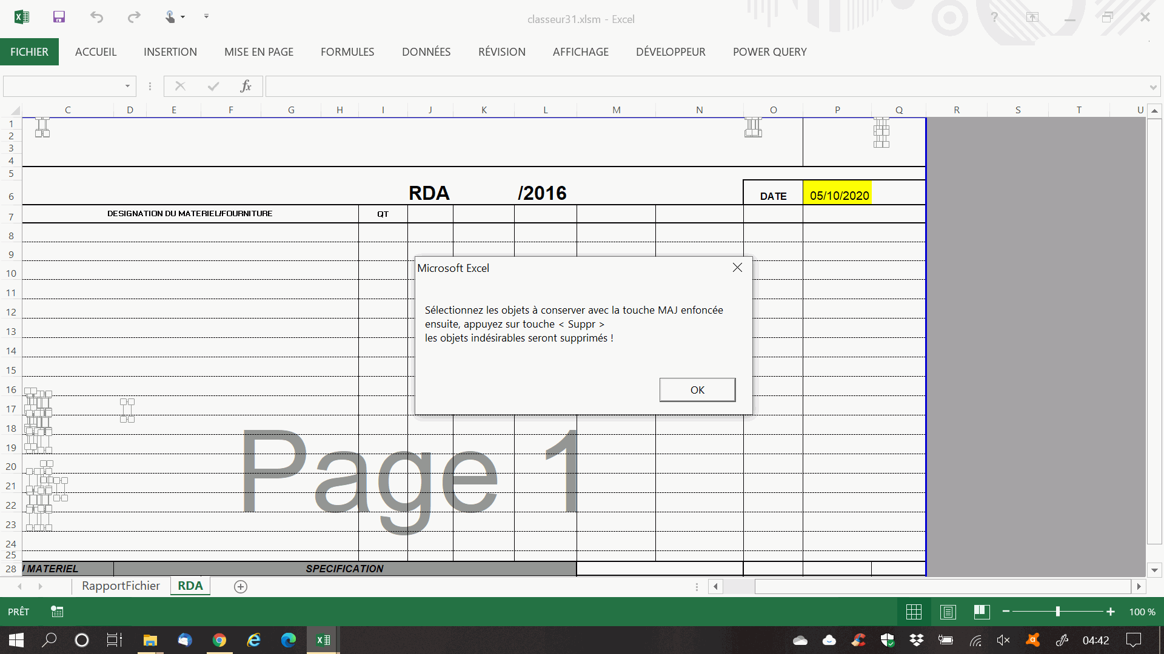Switch to Page Break Preview view
Viewport: 1164px width, 654px height.
click(x=982, y=612)
